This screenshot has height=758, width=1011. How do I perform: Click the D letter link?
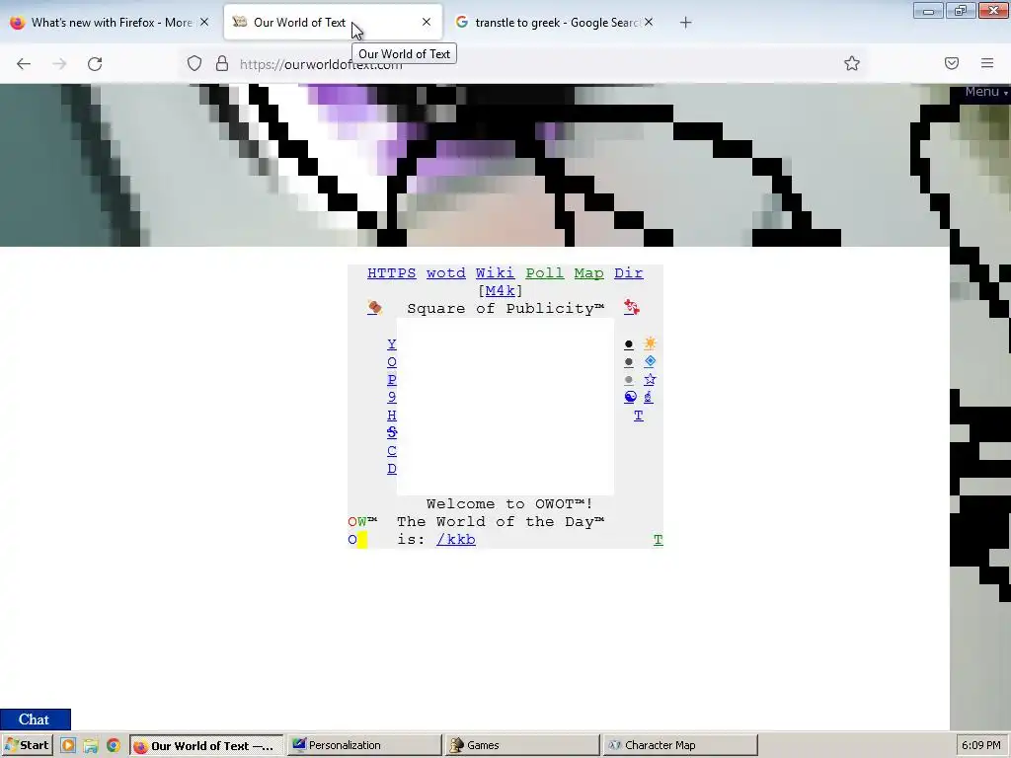391,469
